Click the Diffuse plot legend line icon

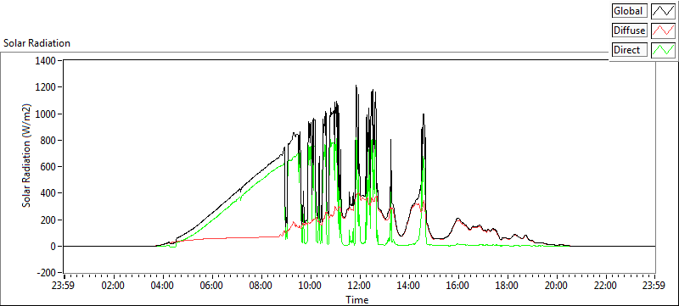click(x=663, y=31)
